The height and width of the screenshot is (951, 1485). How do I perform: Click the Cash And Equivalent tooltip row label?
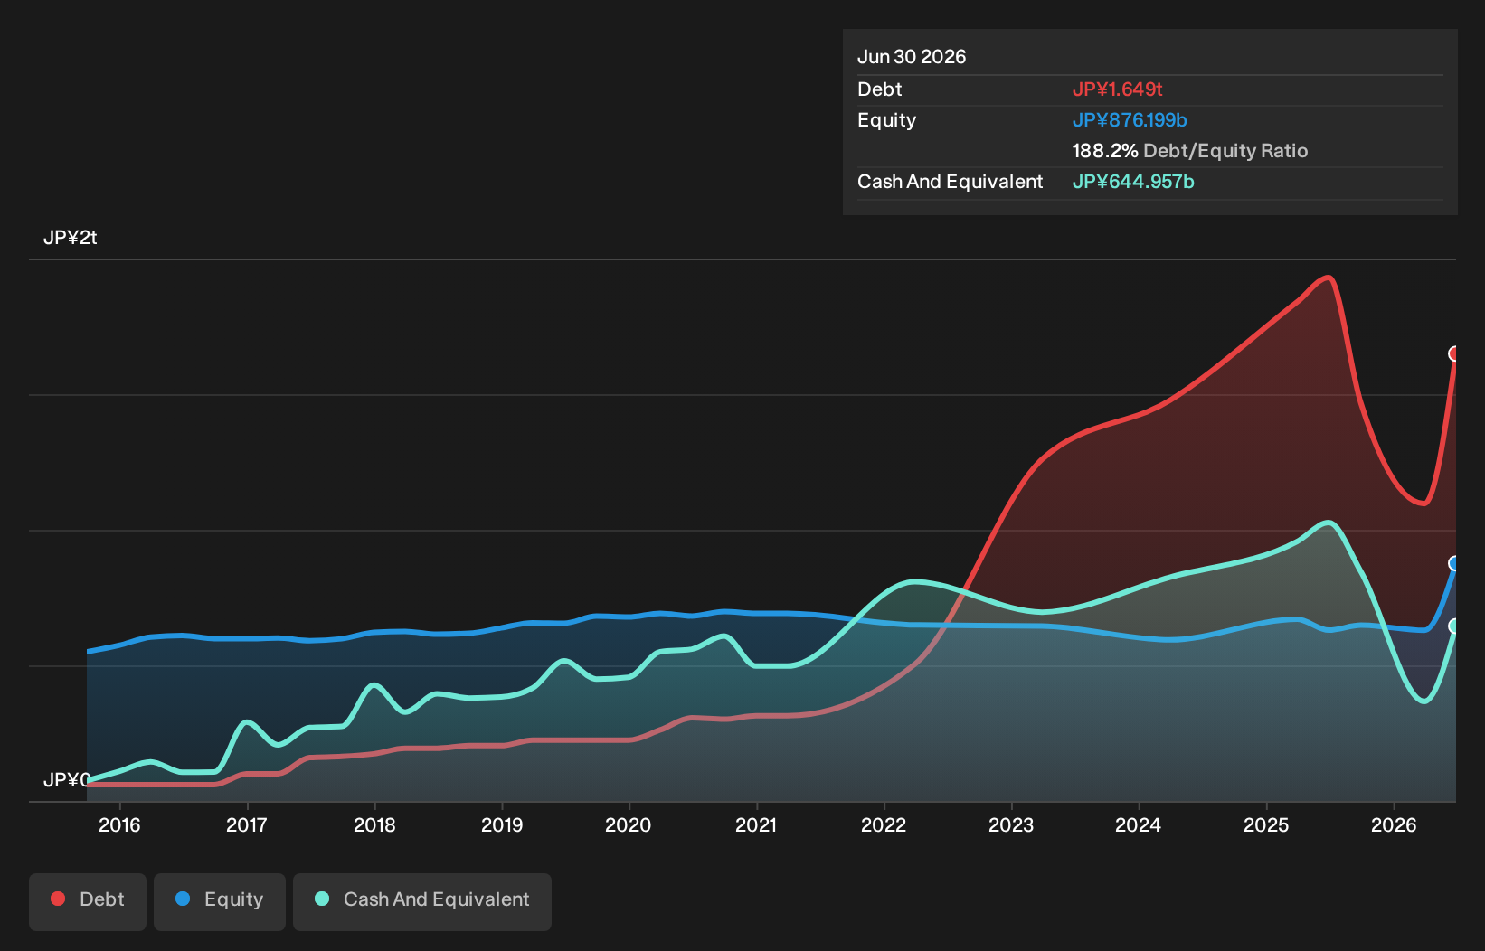click(x=950, y=182)
